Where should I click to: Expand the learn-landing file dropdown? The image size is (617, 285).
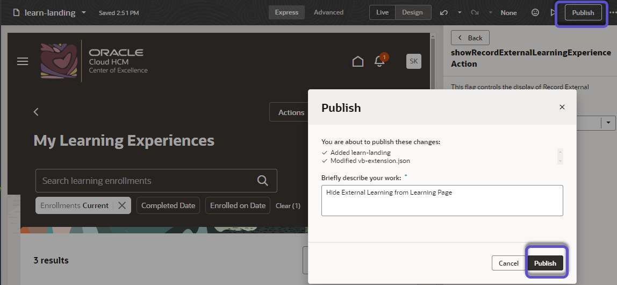[84, 12]
